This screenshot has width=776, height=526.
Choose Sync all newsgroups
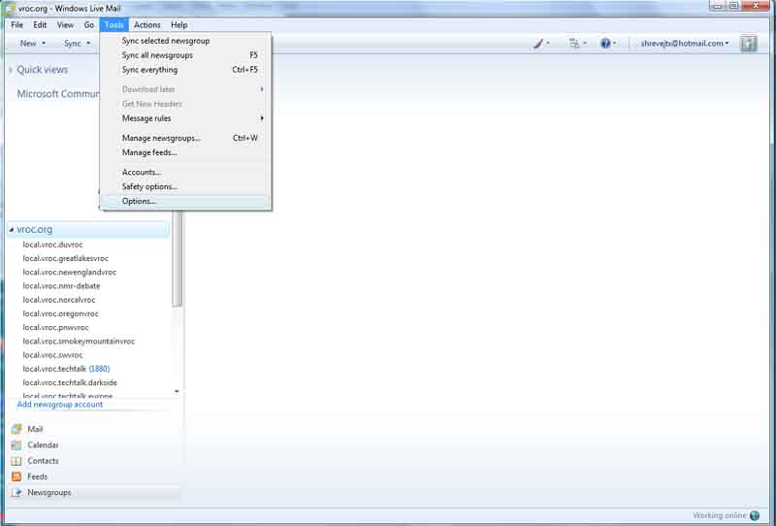[x=185, y=55]
